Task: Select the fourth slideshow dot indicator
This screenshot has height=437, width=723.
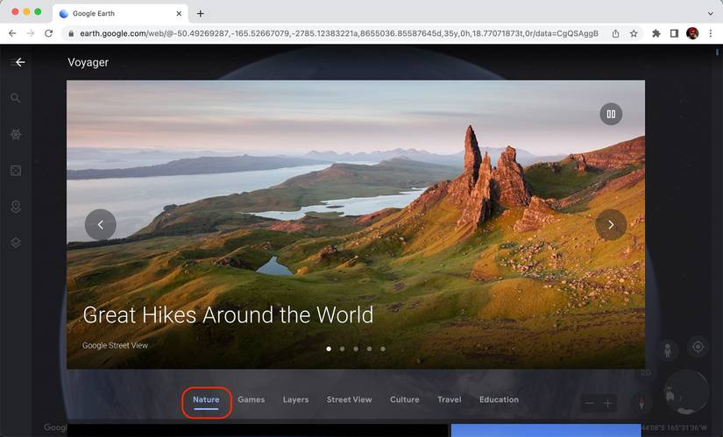Action: coord(369,349)
